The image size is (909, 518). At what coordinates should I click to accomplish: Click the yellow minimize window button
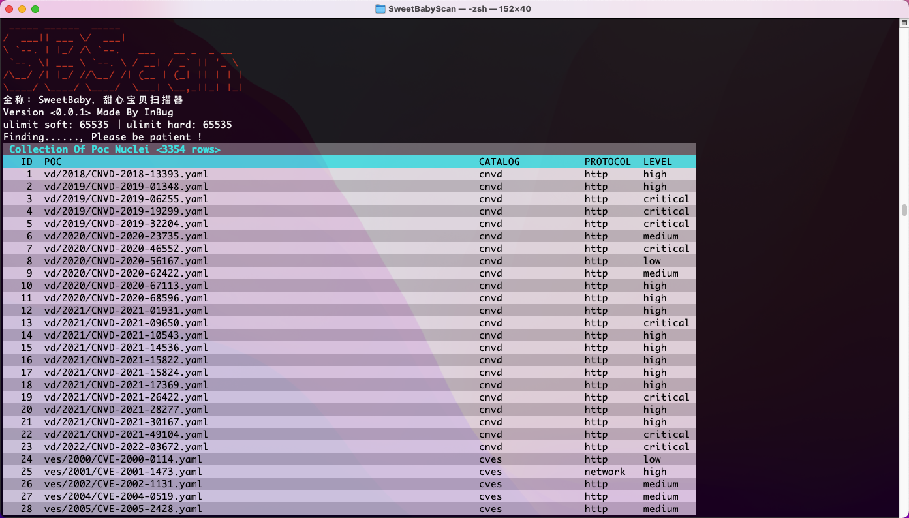point(22,9)
